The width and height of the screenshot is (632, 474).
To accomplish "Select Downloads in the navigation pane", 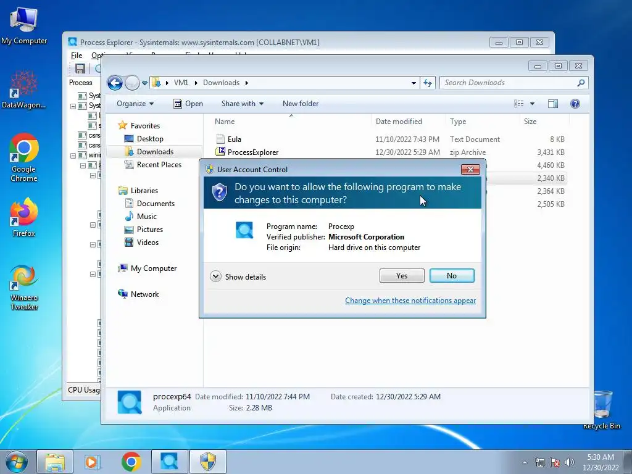I will click(x=155, y=152).
